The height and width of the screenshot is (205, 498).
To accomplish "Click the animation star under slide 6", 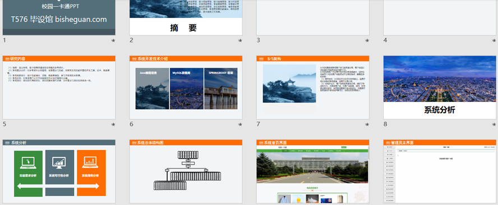I will 240,125.
